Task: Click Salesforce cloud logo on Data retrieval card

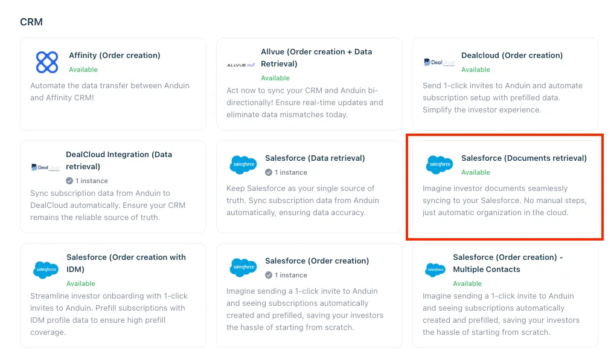Action: coord(243,164)
